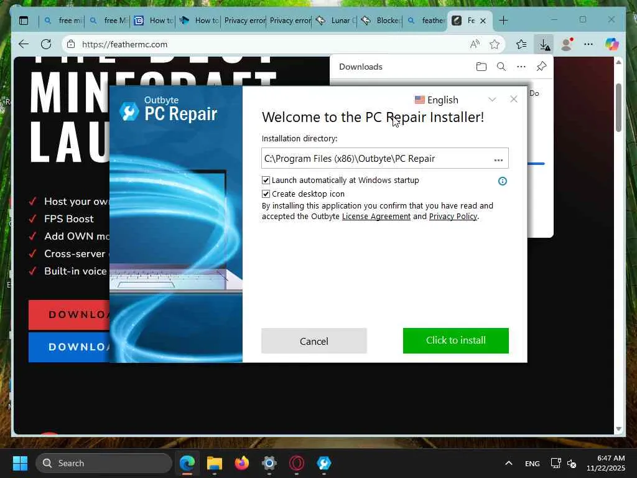Image resolution: width=637 pixels, height=478 pixels.
Task: Open more options in Downloads panel
Action: point(521,67)
